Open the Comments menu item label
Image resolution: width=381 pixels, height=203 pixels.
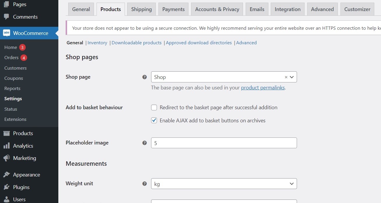click(25, 17)
